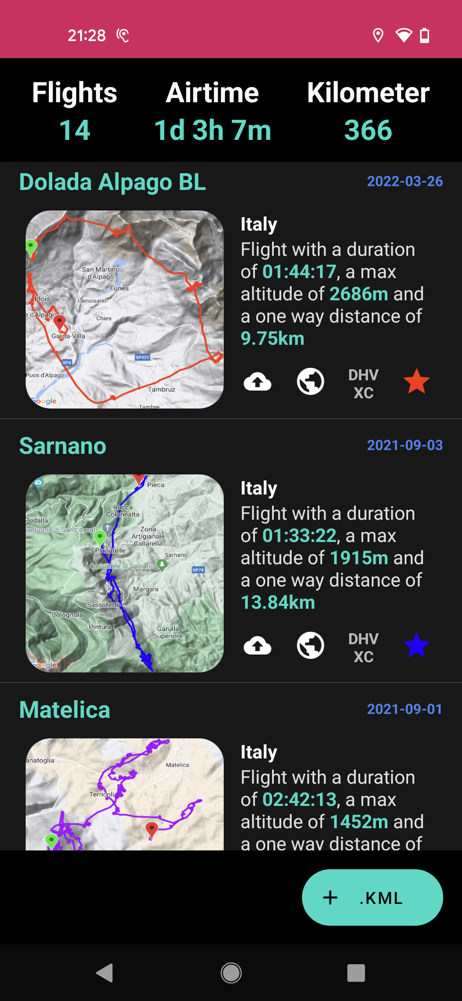462x1001 pixels.
Task: Open the Dolada Alpago map thumbnail
Action: click(x=124, y=309)
